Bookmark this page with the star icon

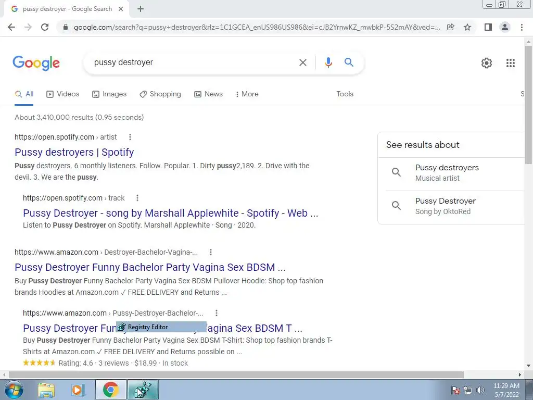(x=467, y=27)
